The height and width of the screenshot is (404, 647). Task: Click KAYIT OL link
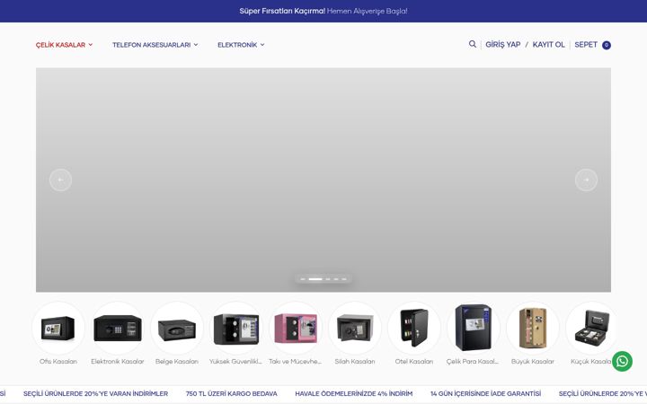(548, 45)
